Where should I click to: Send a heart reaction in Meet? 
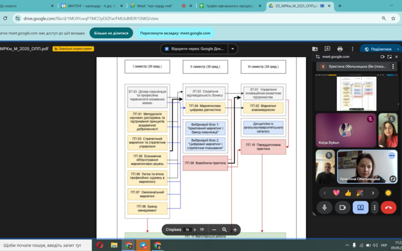pyautogui.click(x=336, y=193)
